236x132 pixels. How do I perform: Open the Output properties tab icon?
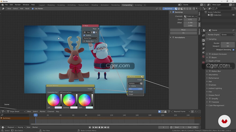coord(204,45)
